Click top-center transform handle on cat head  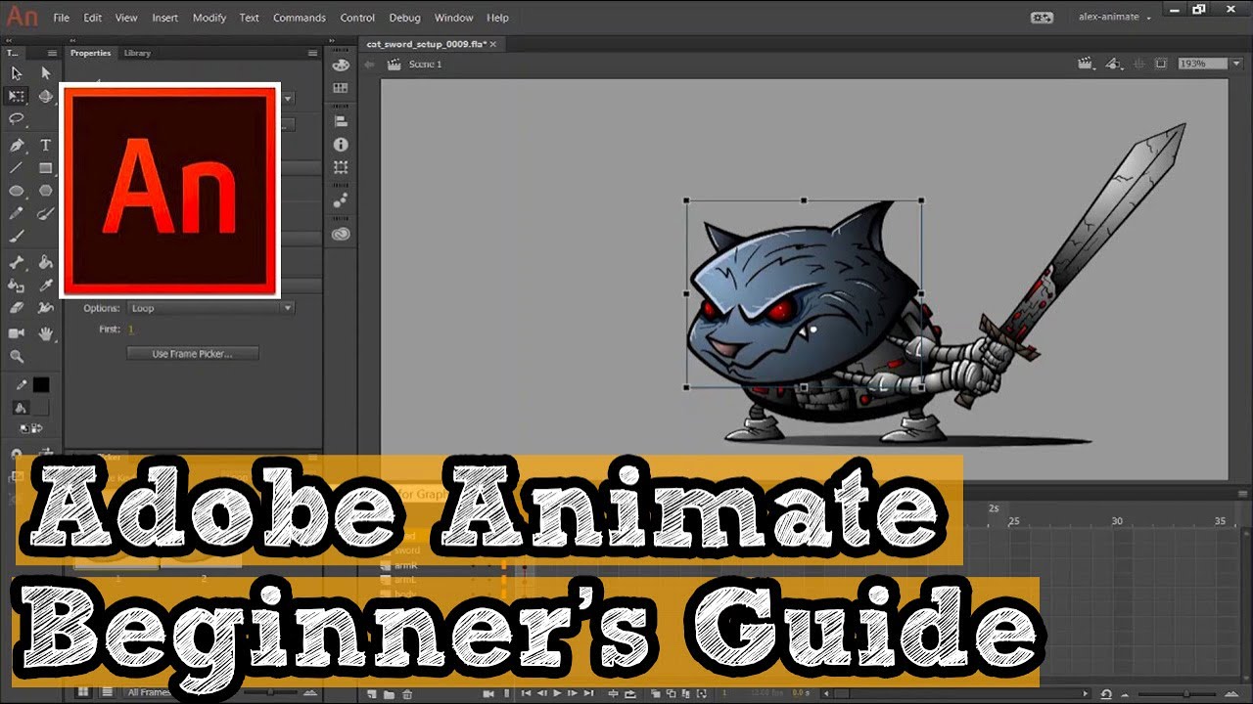click(804, 200)
